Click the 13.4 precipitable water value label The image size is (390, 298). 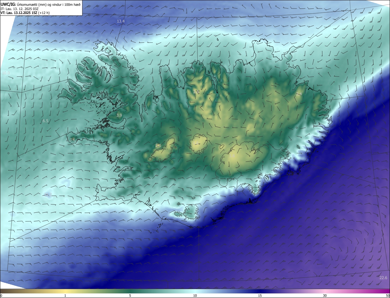121,21
